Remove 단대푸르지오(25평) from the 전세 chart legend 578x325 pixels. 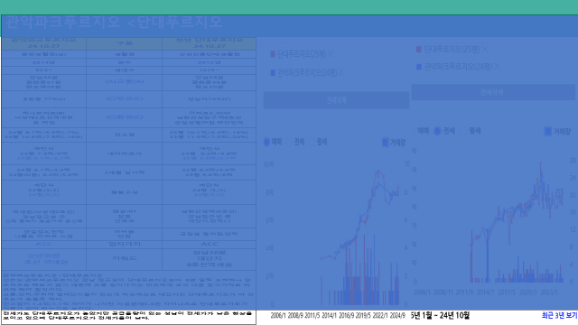pos(484,49)
